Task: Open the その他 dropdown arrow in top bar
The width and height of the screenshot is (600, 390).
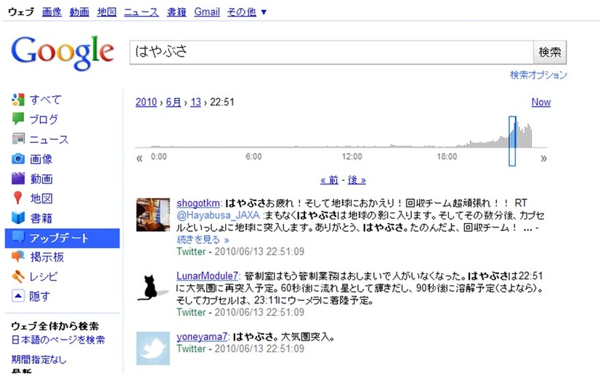Action: 263,12
